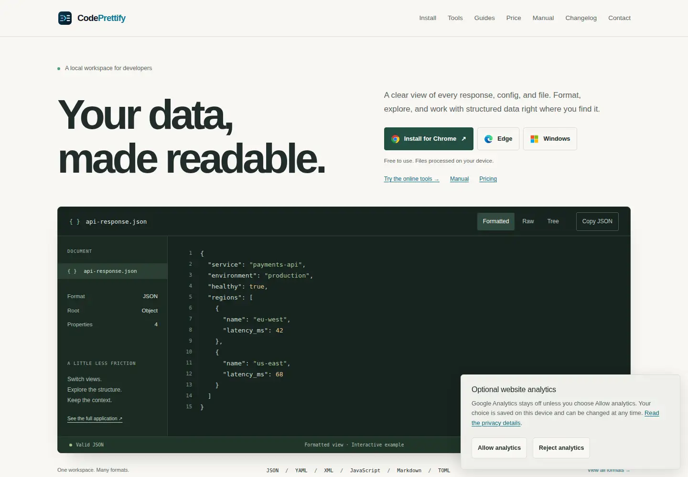
Task: Click Reject analytics button
Action: [561, 448]
